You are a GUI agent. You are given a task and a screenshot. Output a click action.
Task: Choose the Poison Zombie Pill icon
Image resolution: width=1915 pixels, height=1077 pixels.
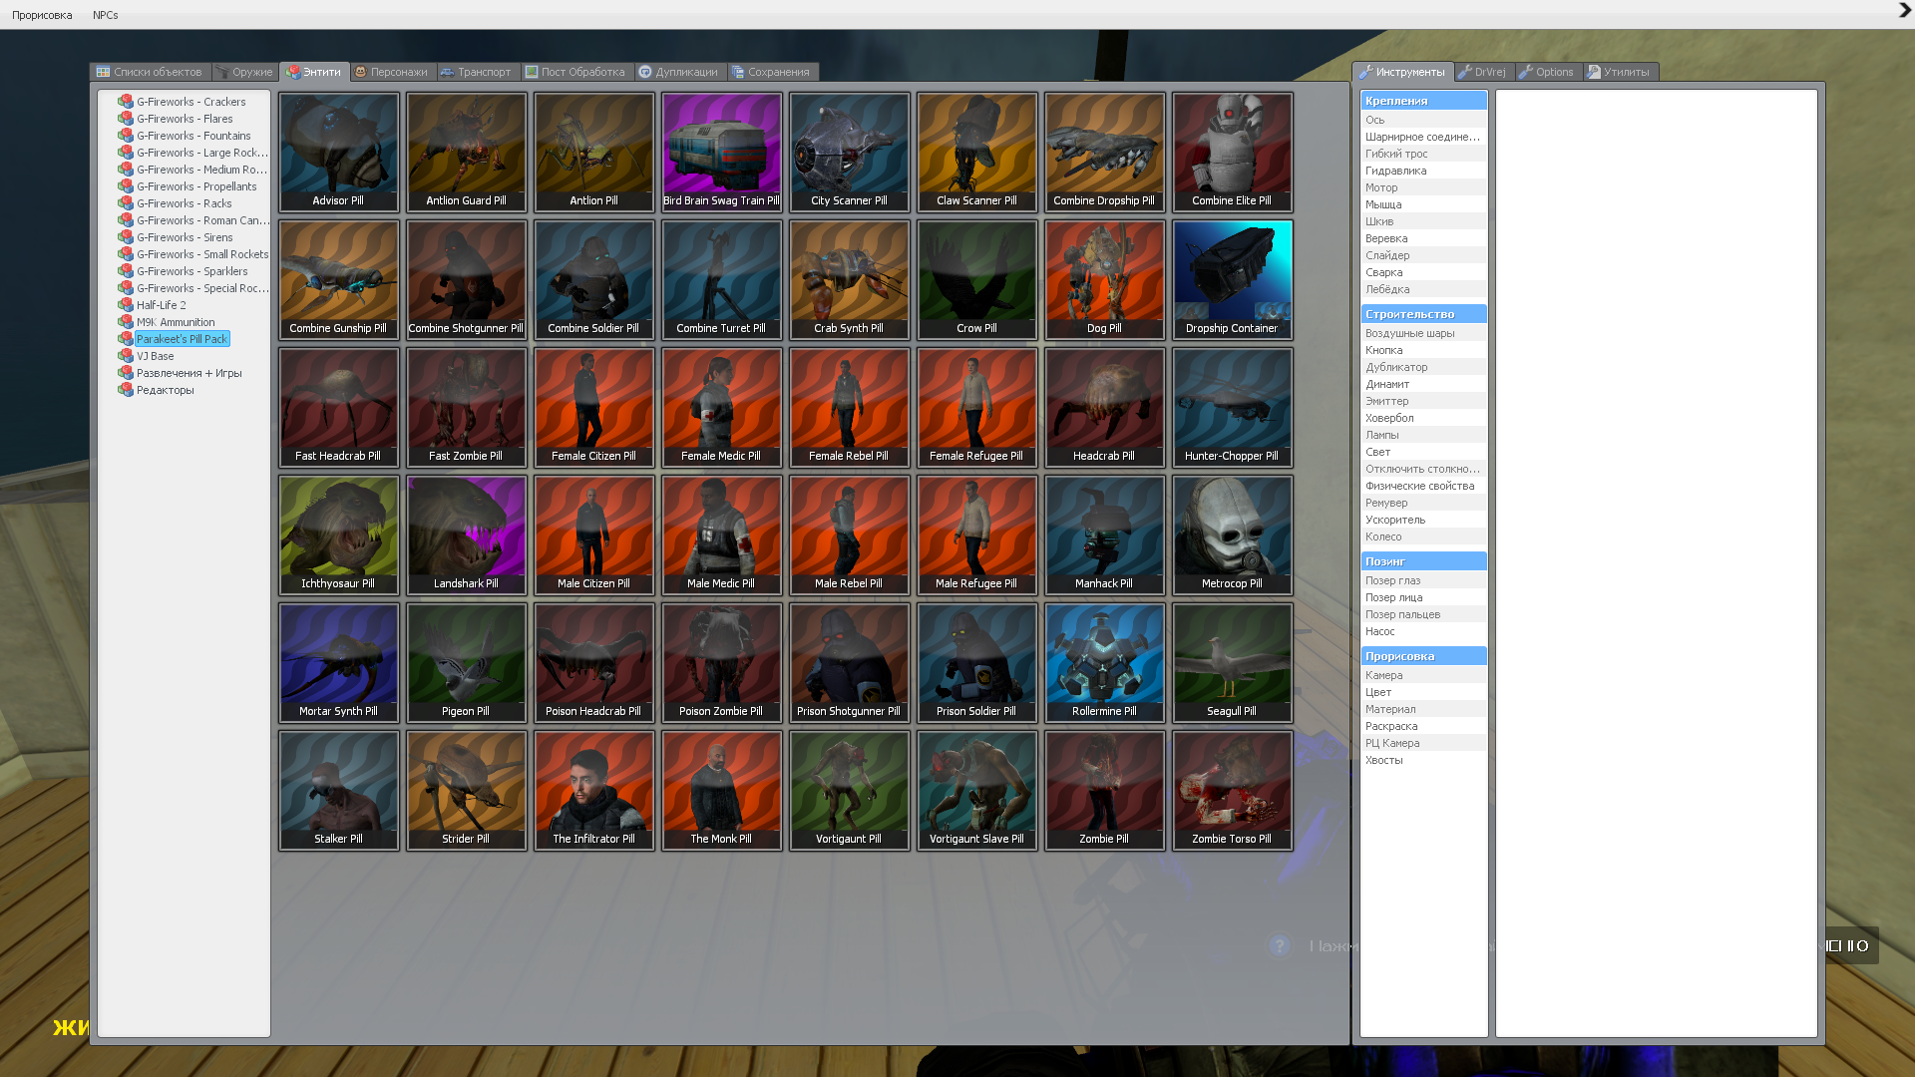722,662
